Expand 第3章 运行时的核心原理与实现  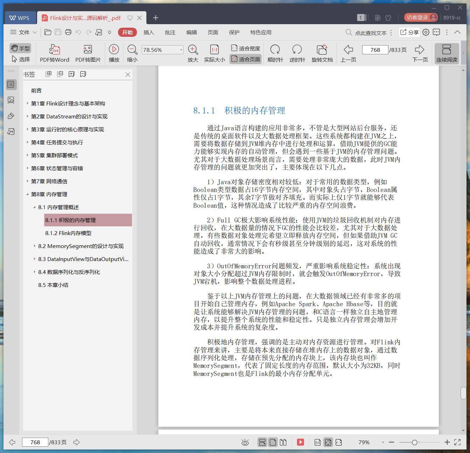click(28, 129)
